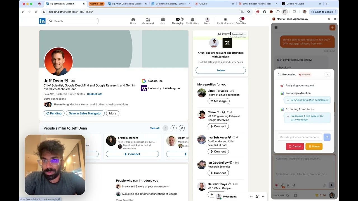This screenshot has height=201, width=358.
Task: Copy the MCP URL with the copy icon
Action: tap(287, 195)
